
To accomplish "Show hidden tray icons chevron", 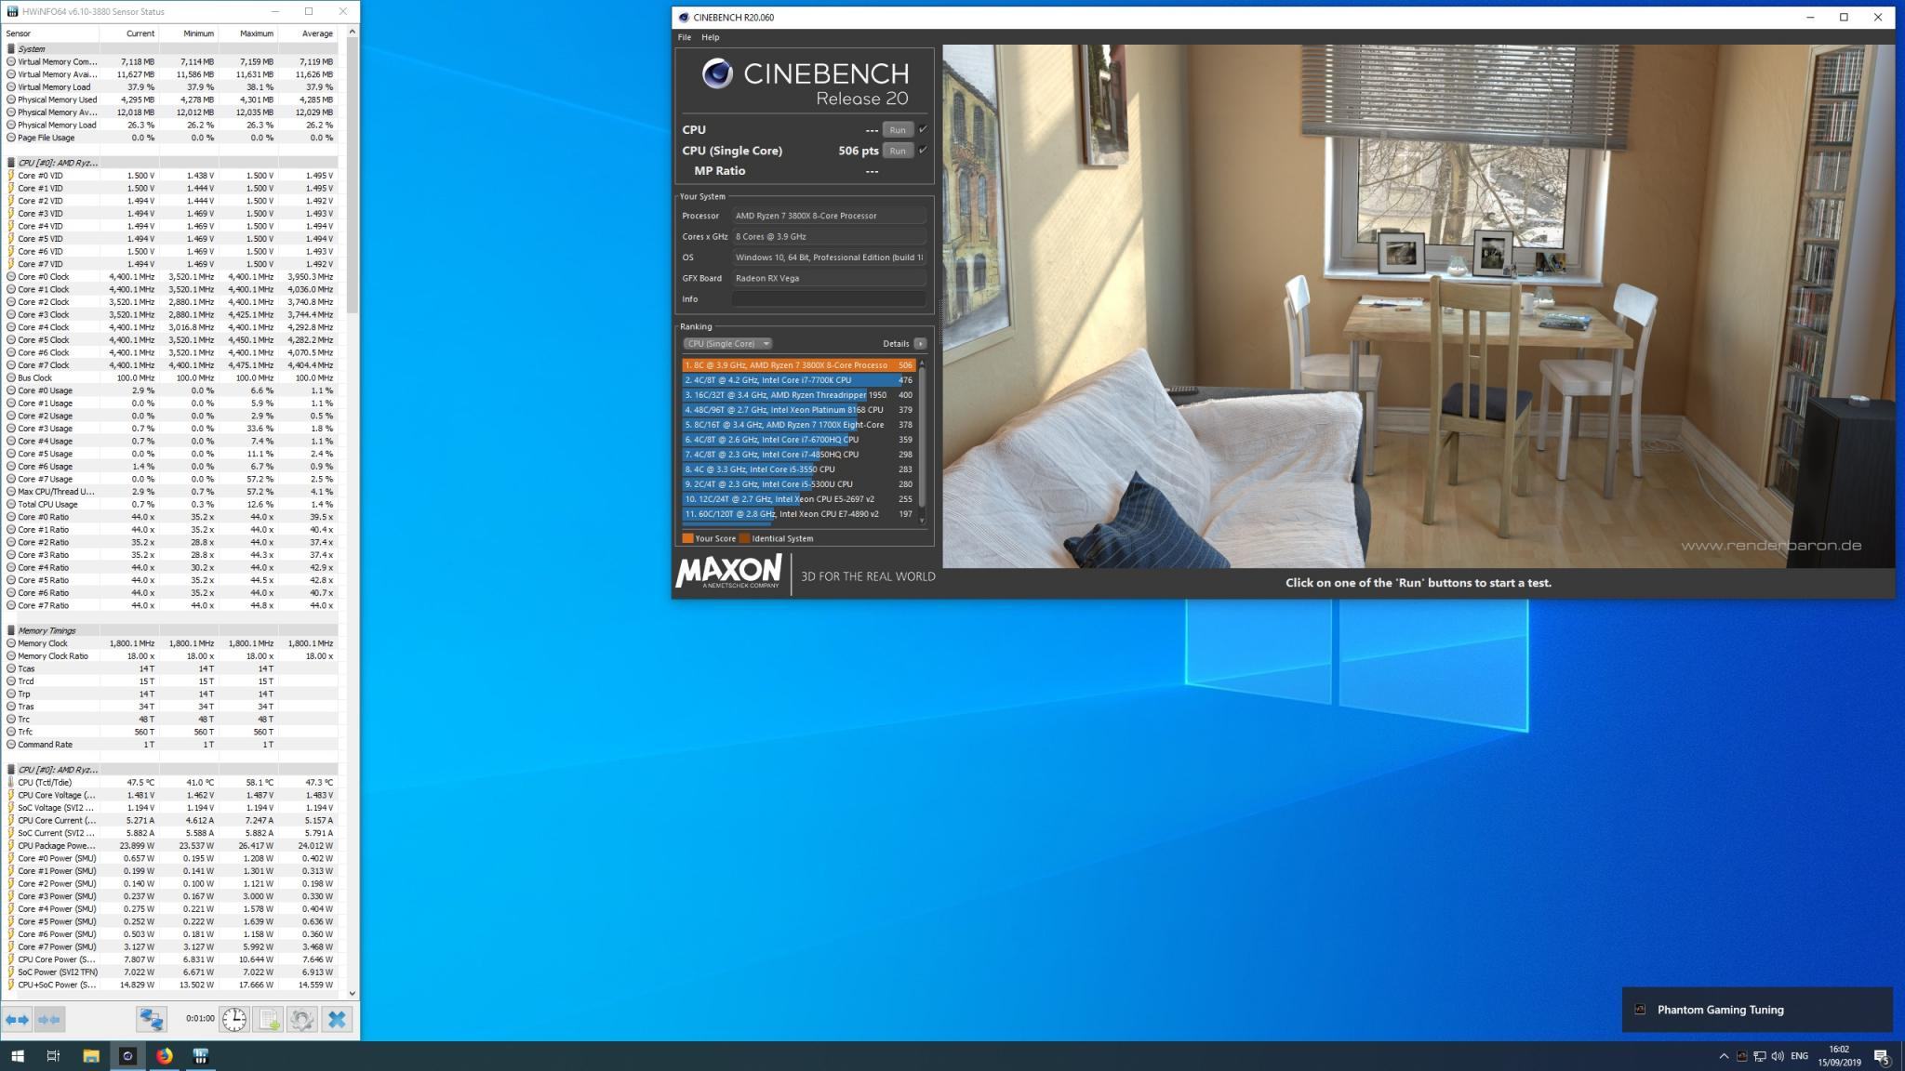I will click(1724, 1056).
